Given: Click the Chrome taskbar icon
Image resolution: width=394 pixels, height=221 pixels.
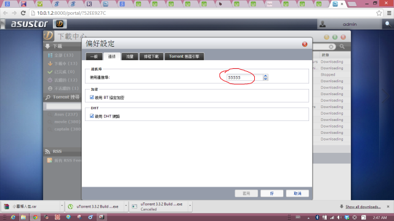Looking at the screenshot, I should pyautogui.click(x=35, y=217).
